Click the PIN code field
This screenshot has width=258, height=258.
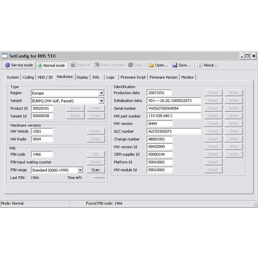pos(42,154)
